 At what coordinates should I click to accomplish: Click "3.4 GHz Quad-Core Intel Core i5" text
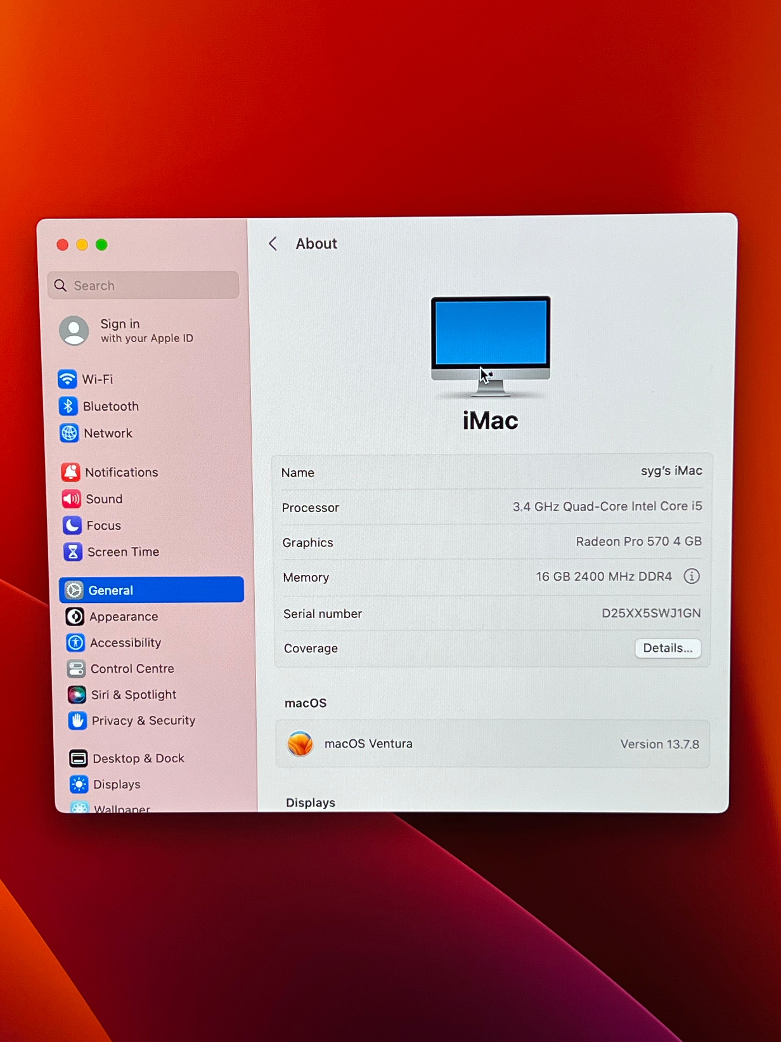pos(607,506)
